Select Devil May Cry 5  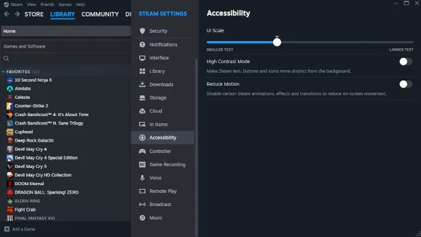(x=30, y=167)
